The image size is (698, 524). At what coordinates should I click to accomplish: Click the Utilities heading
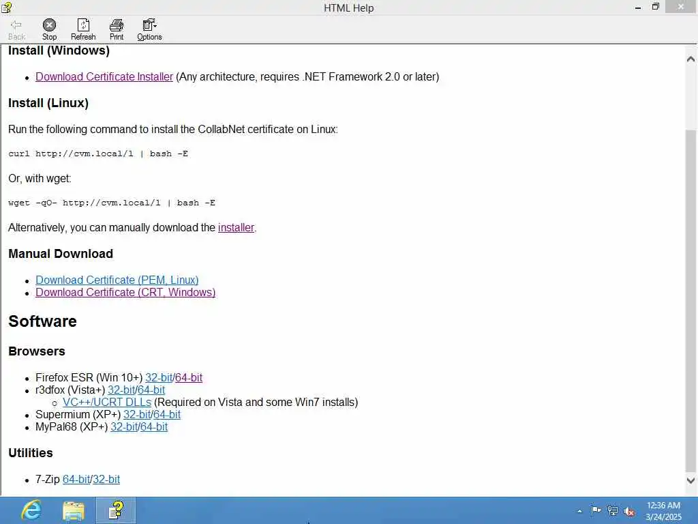point(30,453)
